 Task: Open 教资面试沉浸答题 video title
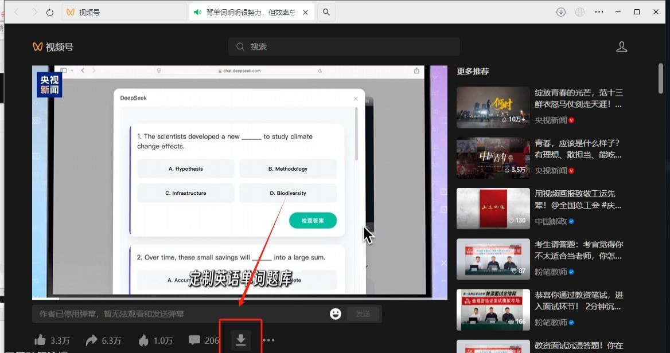[579, 346]
